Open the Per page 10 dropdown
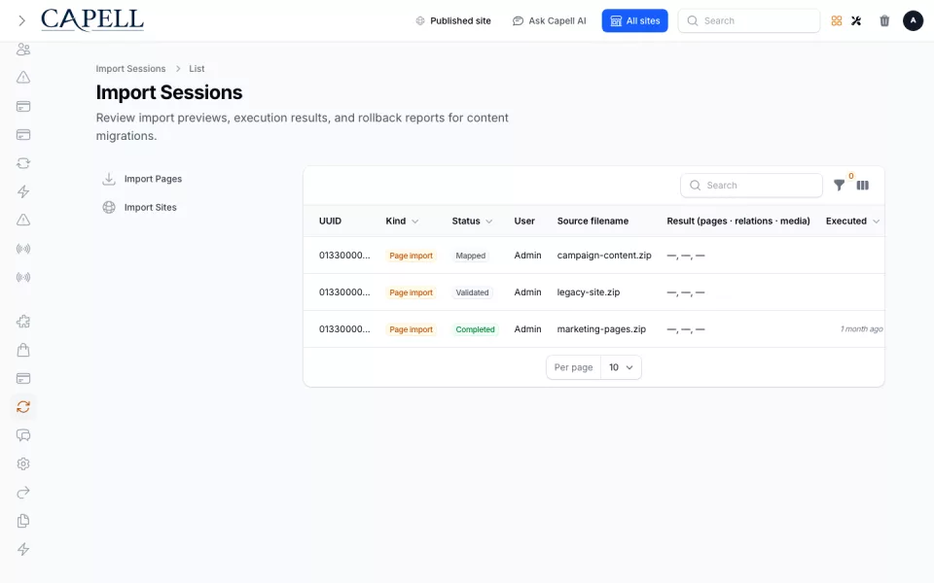 593,367
